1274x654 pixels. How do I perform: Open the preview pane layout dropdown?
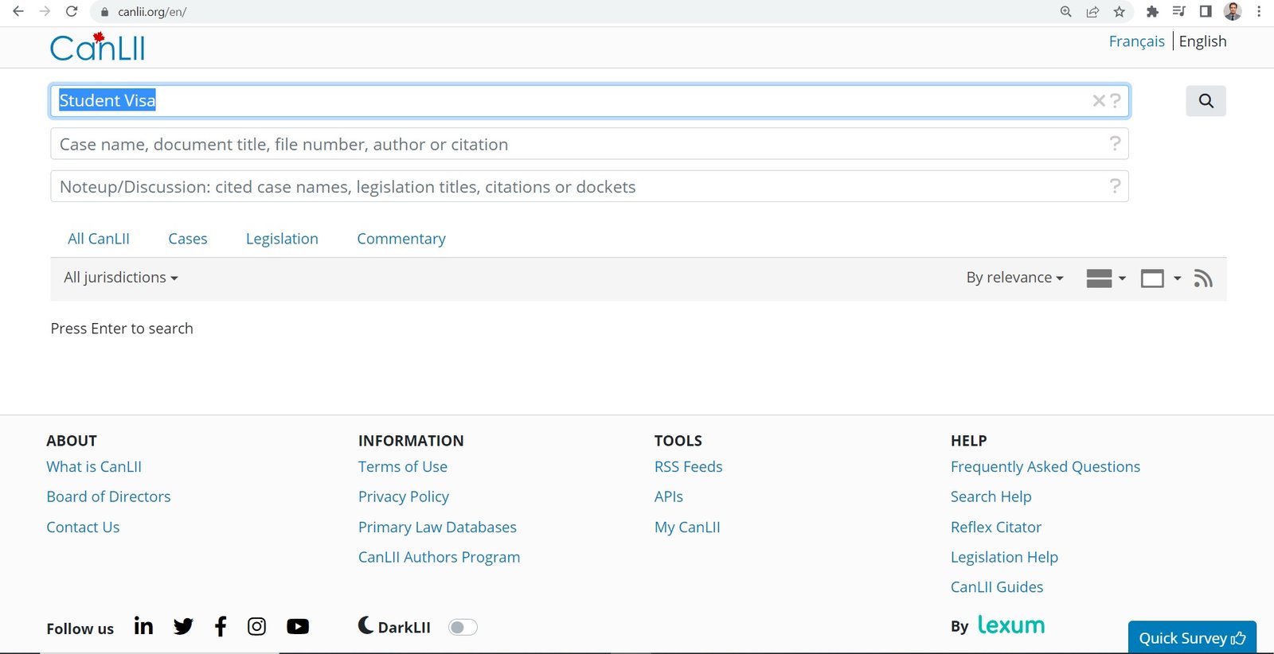1160,278
